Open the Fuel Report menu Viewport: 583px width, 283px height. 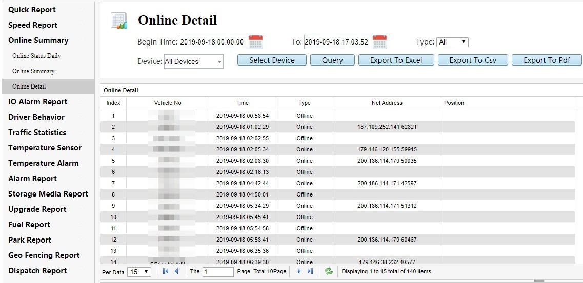[29, 225]
